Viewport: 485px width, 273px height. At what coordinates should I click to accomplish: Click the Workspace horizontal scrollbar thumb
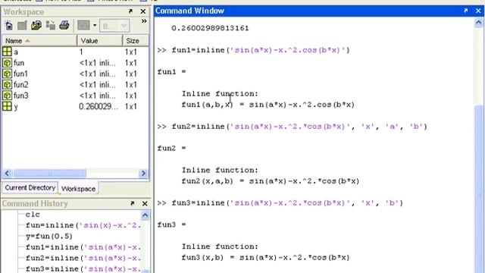(49, 173)
